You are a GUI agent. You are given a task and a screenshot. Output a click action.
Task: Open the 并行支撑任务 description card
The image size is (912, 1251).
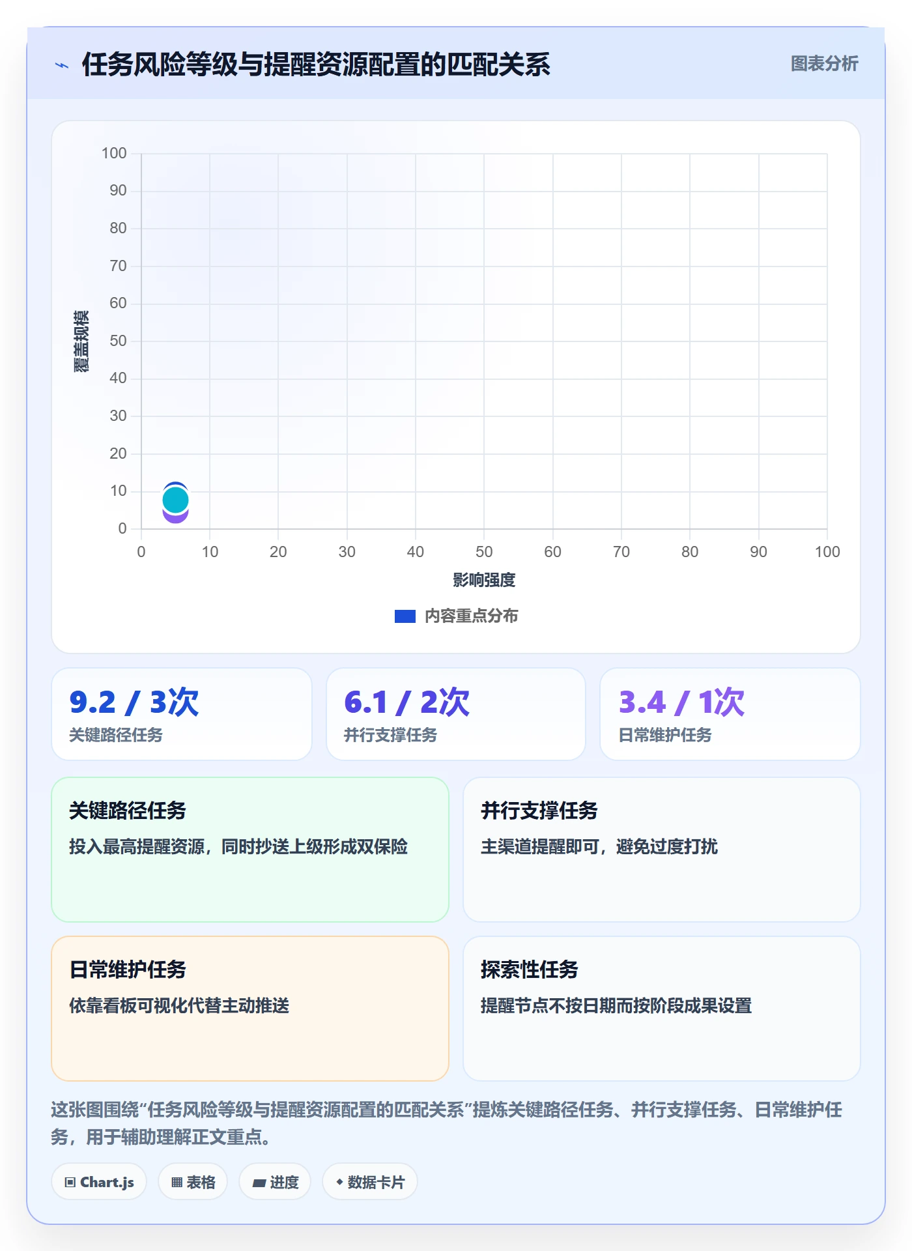[662, 849]
